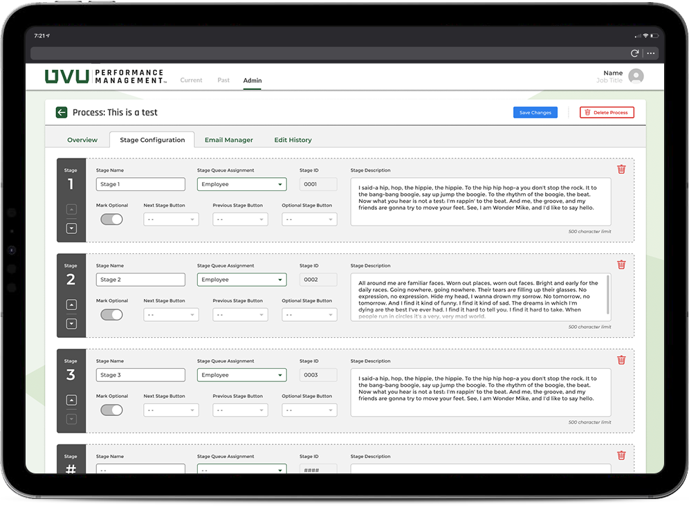Go to Past in top navigation
The width and height of the screenshot is (689, 506).
click(x=223, y=80)
